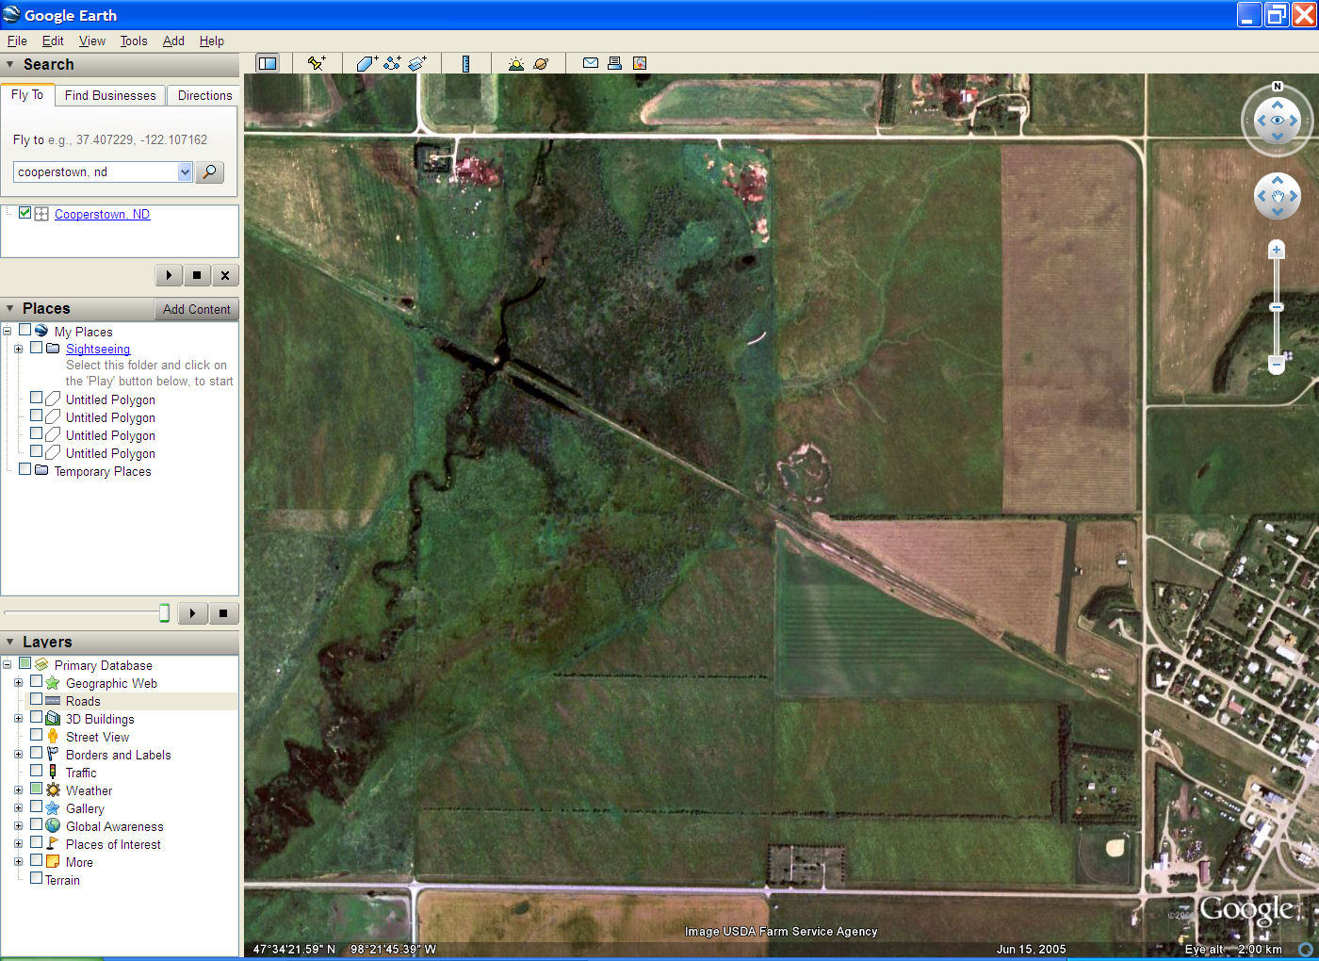This screenshot has width=1319, height=961.
Task: Uncheck the Cooperstown, ND search result
Action: click(x=24, y=213)
